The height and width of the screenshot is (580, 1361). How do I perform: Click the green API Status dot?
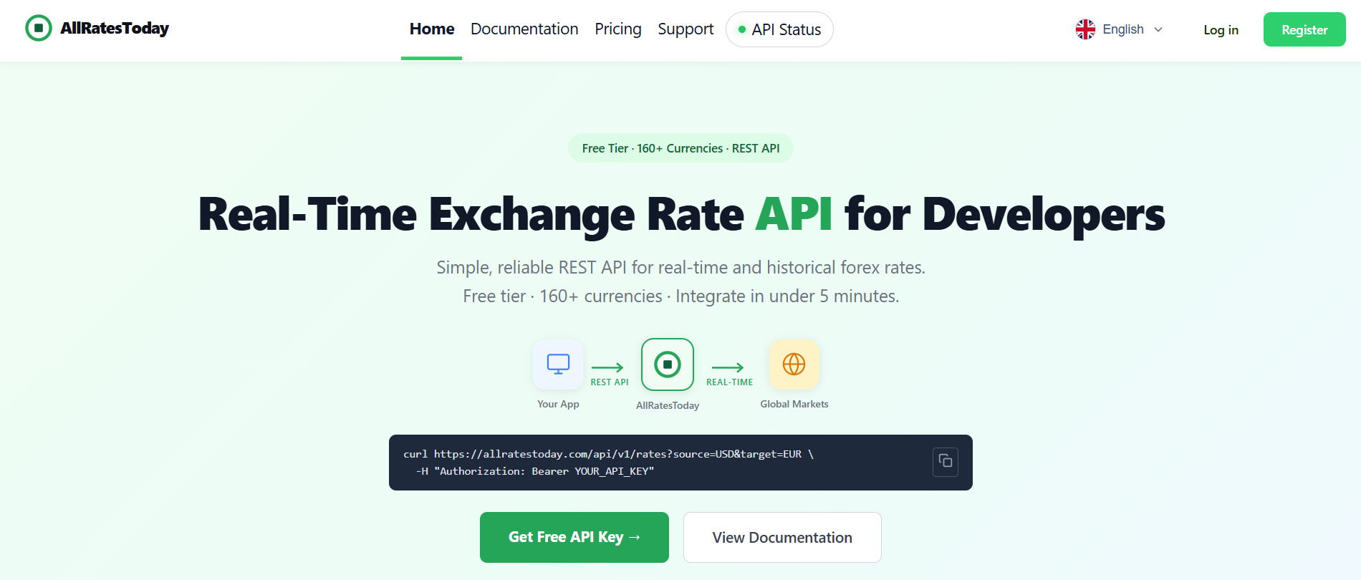pyautogui.click(x=742, y=29)
